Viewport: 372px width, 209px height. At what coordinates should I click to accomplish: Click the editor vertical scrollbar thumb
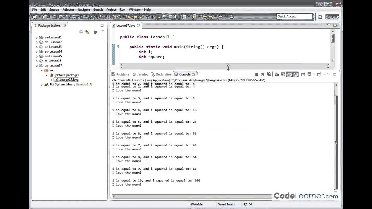click(x=333, y=38)
